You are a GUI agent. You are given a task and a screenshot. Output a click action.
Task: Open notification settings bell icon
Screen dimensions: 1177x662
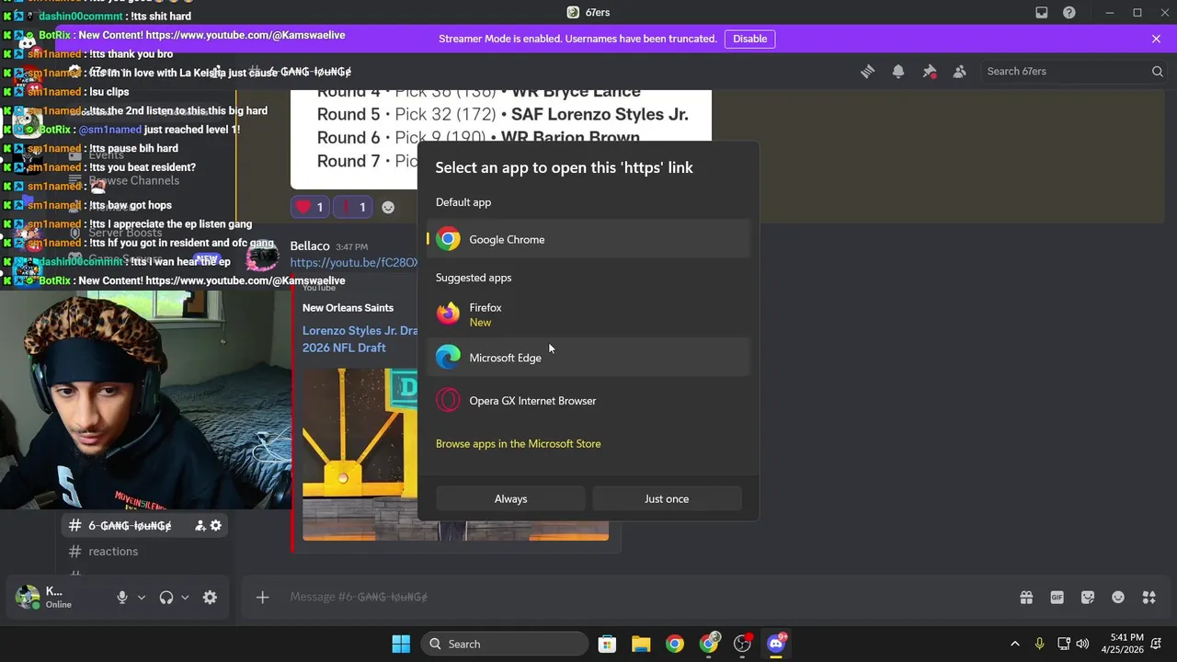898,71
